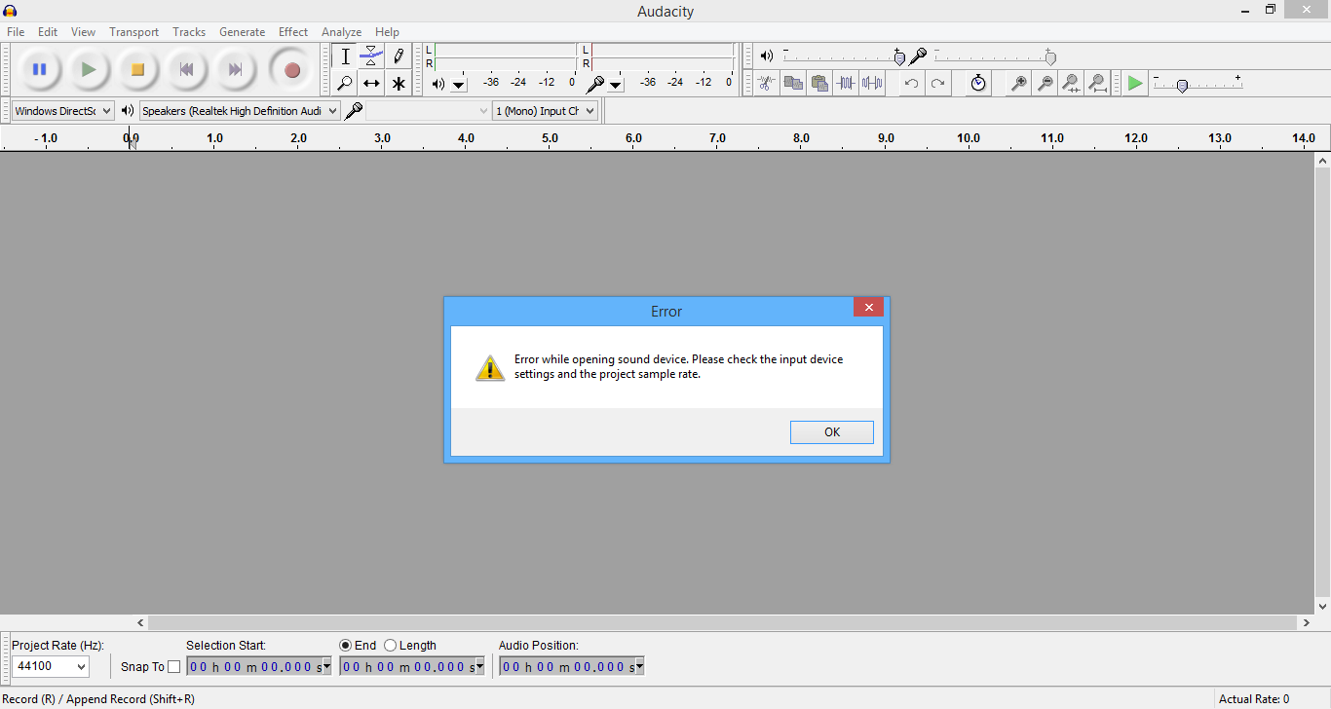Click the Zoom Out icon
Image resolution: width=1331 pixels, height=709 pixels.
(1045, 83)
